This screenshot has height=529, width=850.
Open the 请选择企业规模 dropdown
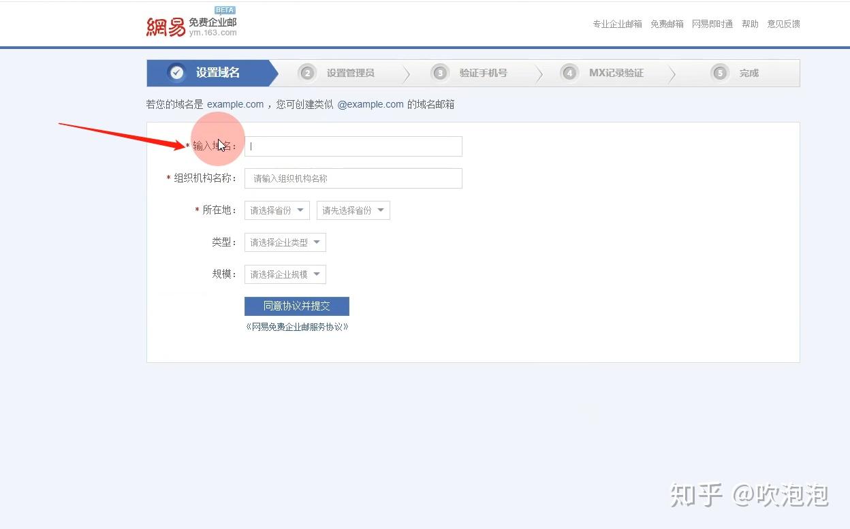(x=285, y=274)
